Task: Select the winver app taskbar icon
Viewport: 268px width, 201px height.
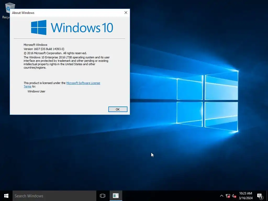Action: (x=116, y=196)
